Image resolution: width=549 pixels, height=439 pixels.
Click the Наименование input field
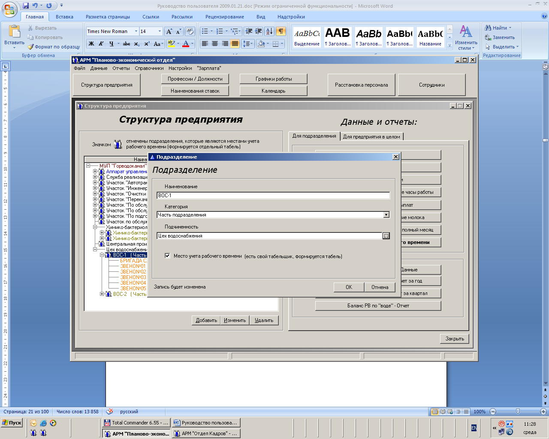[x=273, y=195]
